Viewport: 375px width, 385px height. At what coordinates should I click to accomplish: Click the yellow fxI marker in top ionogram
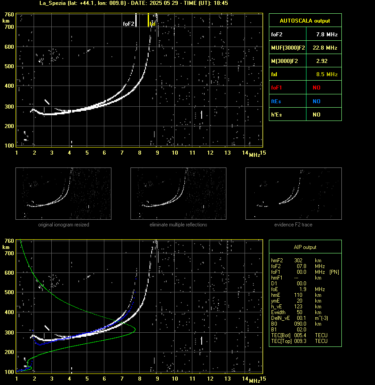click(148, 20)
